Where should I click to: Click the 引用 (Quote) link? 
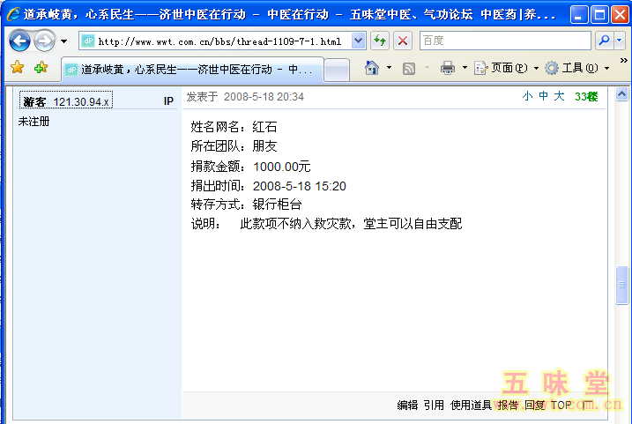(x=434, y=405)
